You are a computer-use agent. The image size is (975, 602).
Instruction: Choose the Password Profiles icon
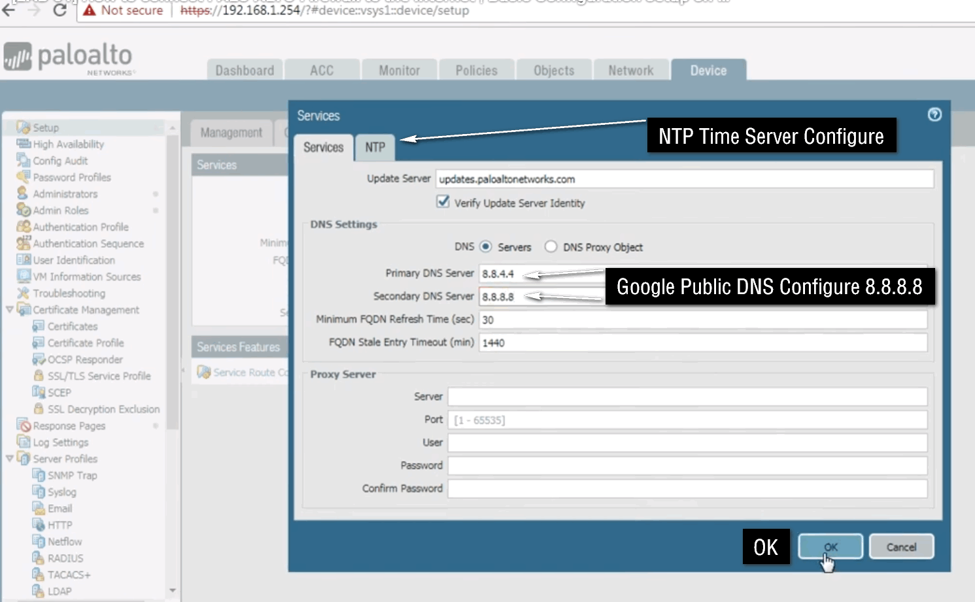pos(24,177)
